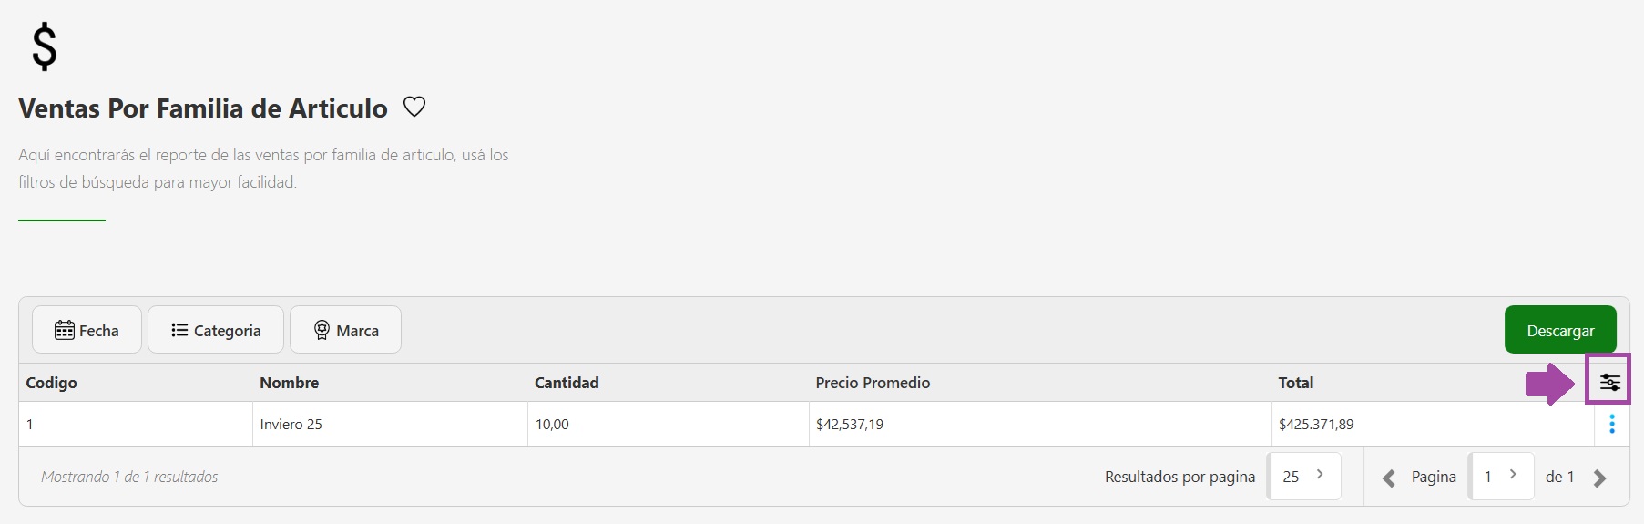The image size is (1644, 524).
Task: Click the Cantidad column header
Action: tap(567, 383)
